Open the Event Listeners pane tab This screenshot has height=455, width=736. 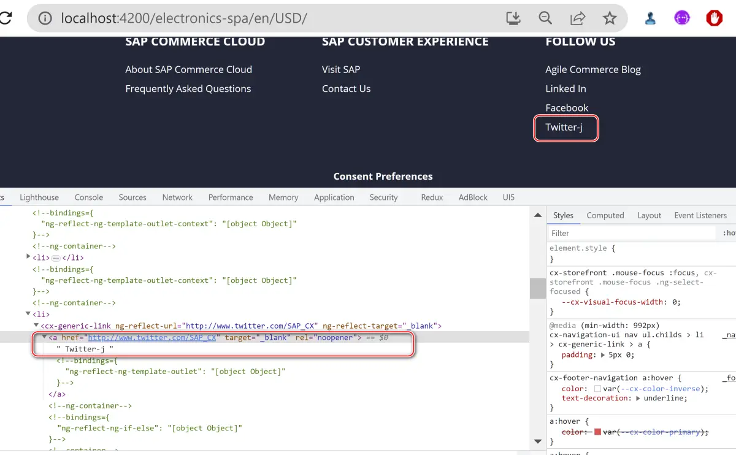[x=700, y=215]
